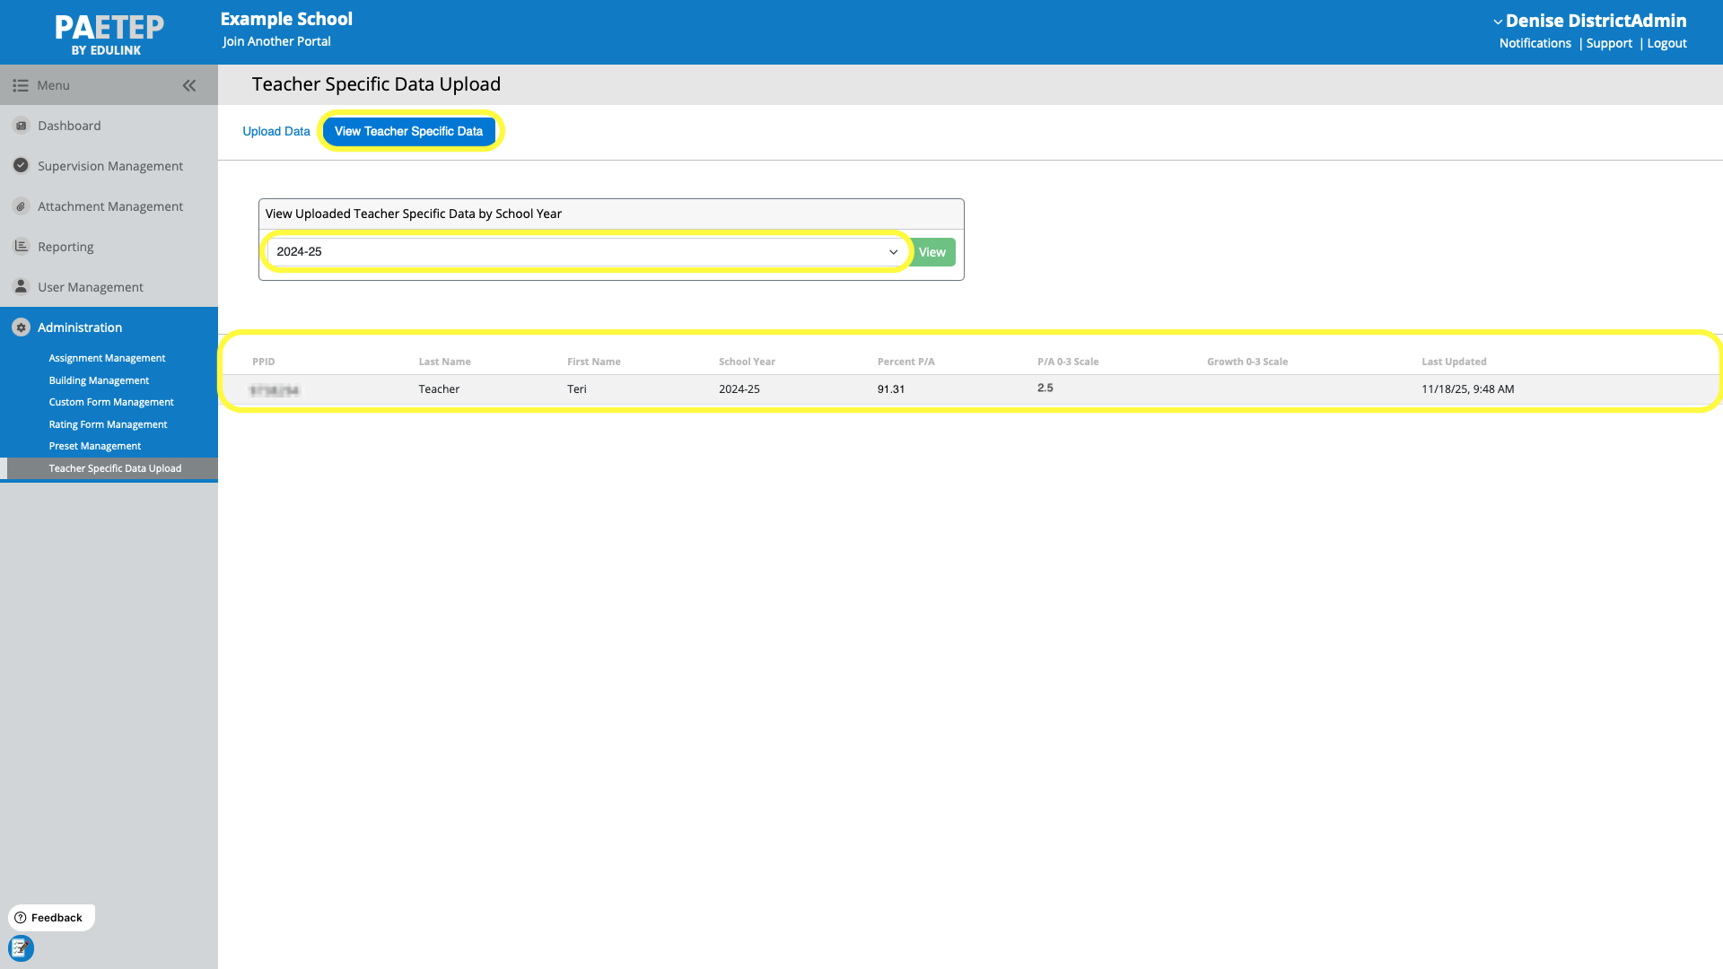Open User Management menu item
The height and width of the screenshot is (969, 1723).
91,287
